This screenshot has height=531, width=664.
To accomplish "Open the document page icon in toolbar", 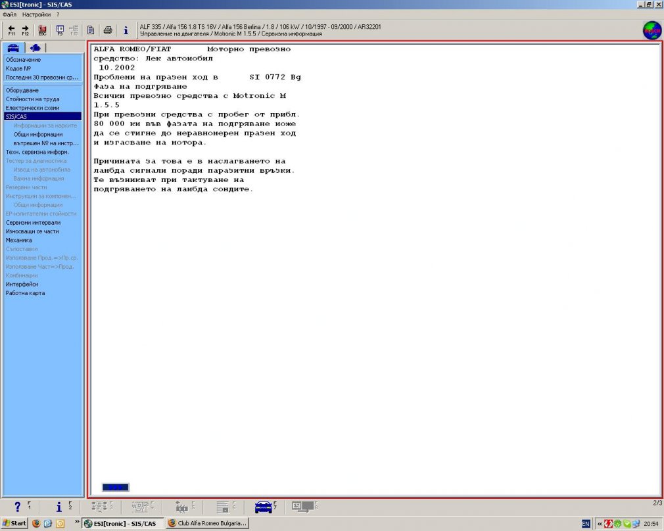I will coord(91,30).
